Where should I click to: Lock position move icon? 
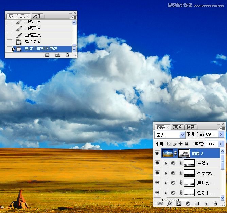pos(181,144)
